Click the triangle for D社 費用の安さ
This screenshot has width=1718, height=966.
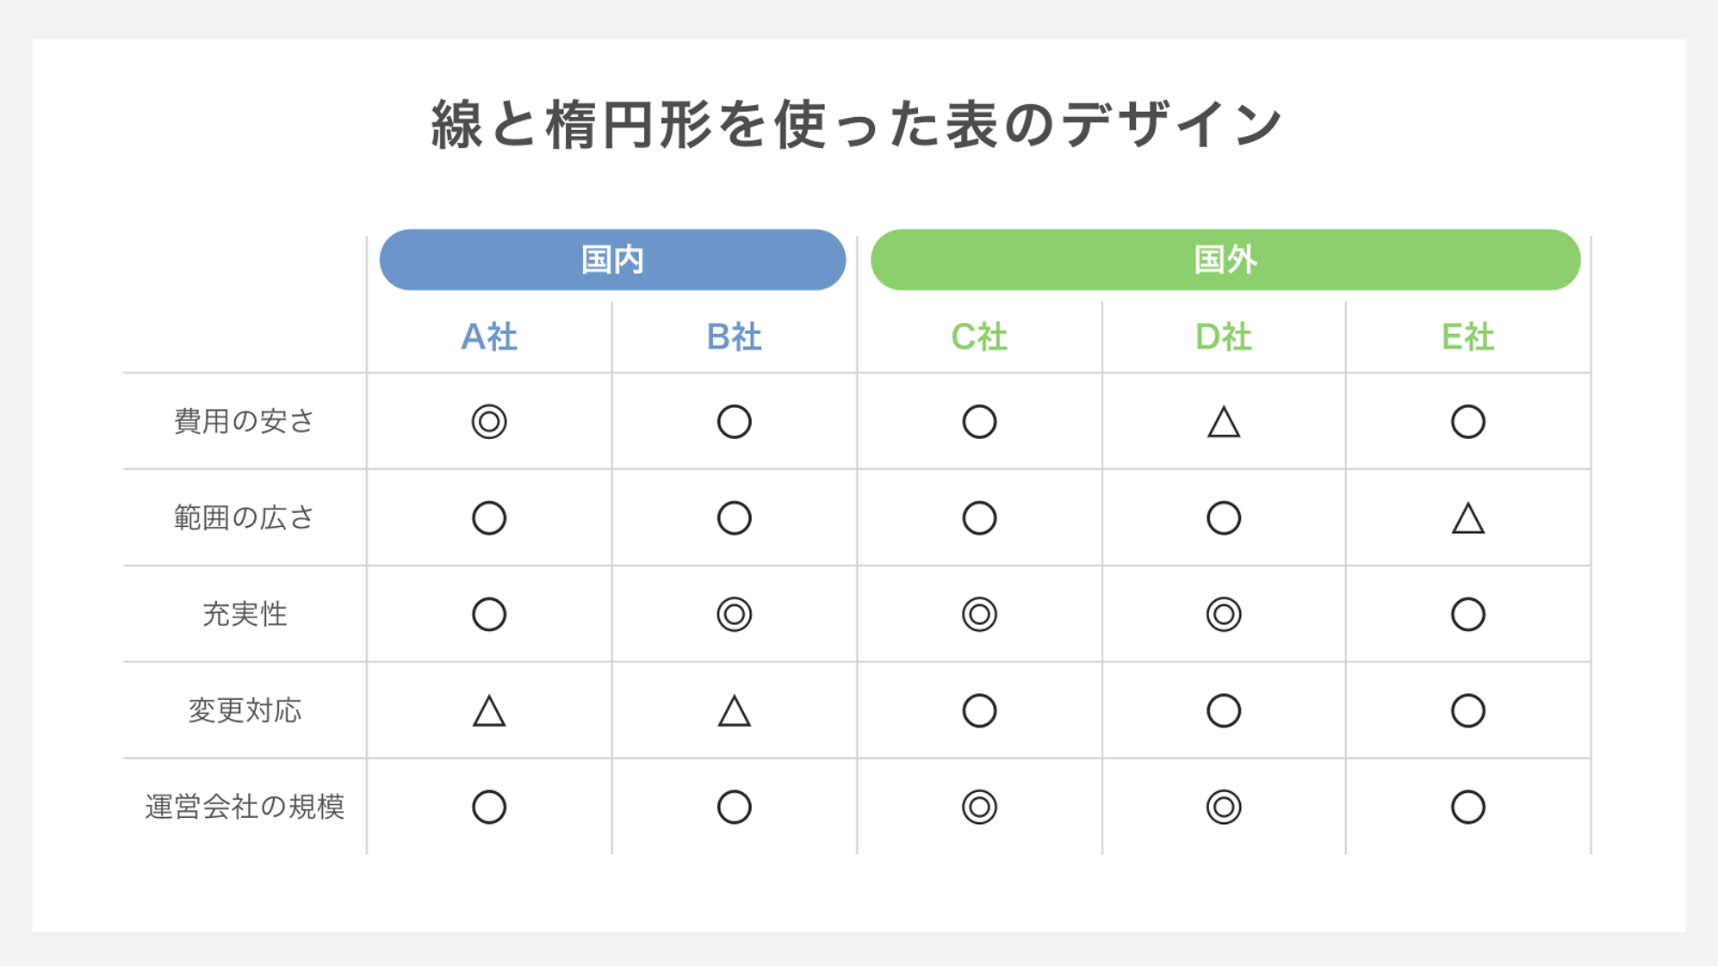click(x=1224, y=423)
